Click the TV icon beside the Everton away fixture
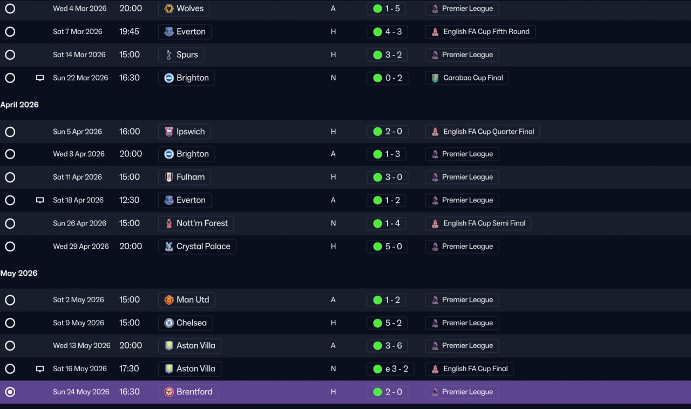This screenshot has height=409, width=691. coord(40,200)
